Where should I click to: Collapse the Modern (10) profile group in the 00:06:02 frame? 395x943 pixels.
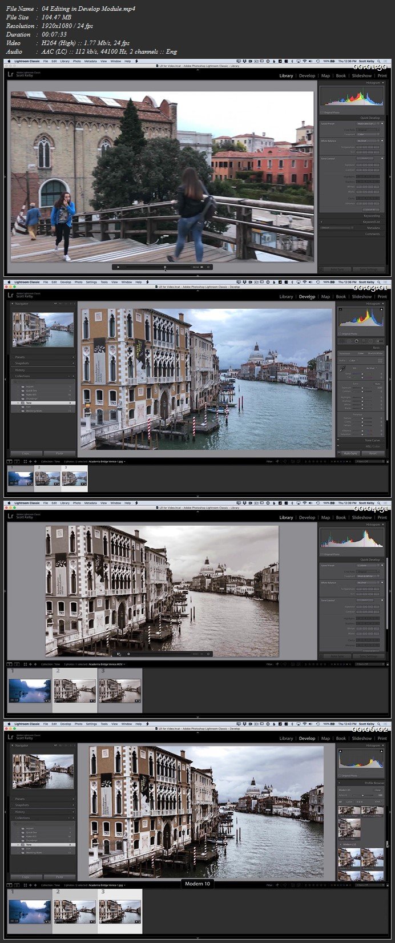coord(340,844)
